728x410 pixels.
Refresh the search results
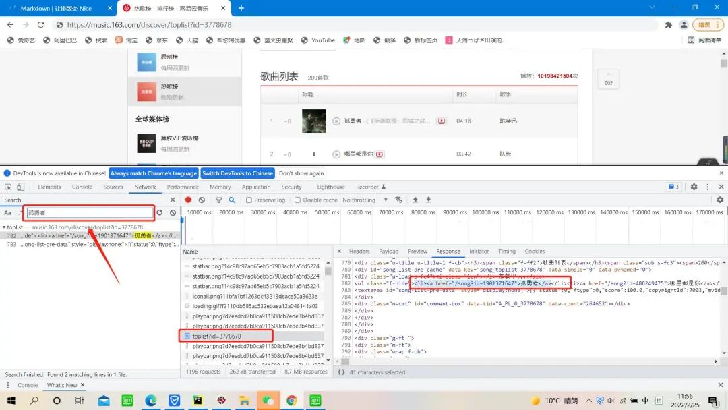(159, 212)
